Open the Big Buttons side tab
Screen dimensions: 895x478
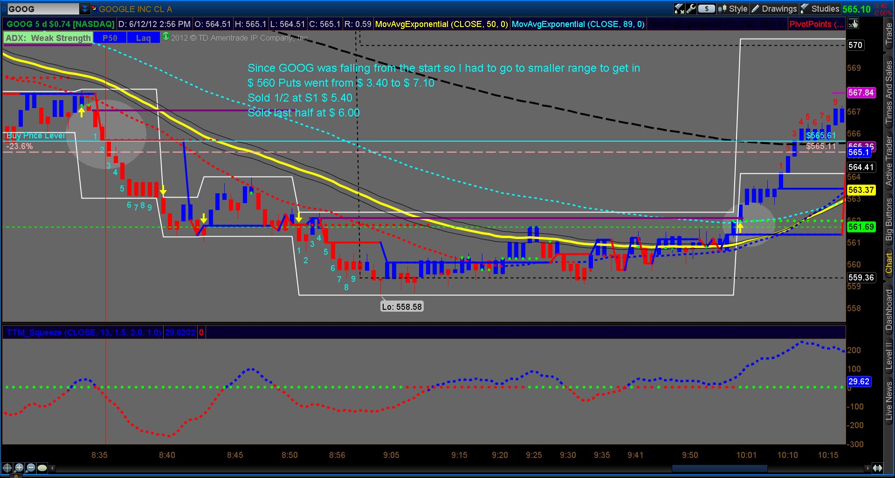pos(889,219)
